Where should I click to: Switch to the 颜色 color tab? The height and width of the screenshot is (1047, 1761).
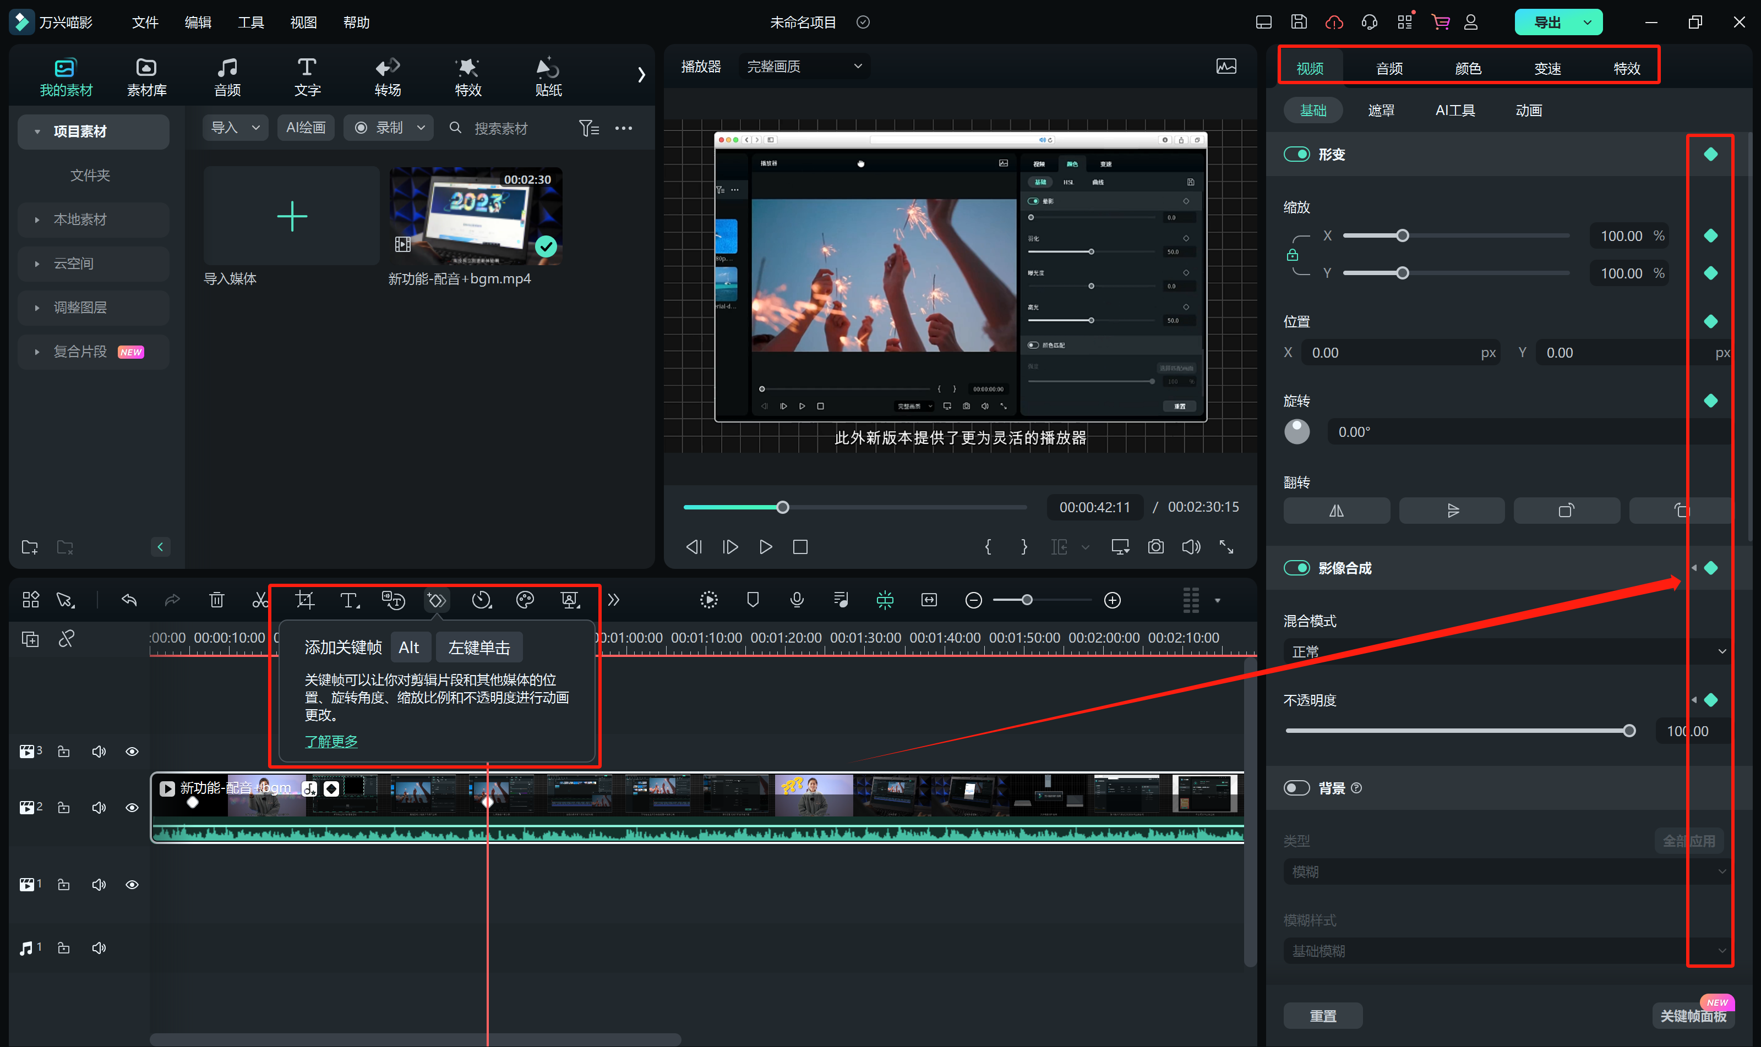[x=1468, y=68]
